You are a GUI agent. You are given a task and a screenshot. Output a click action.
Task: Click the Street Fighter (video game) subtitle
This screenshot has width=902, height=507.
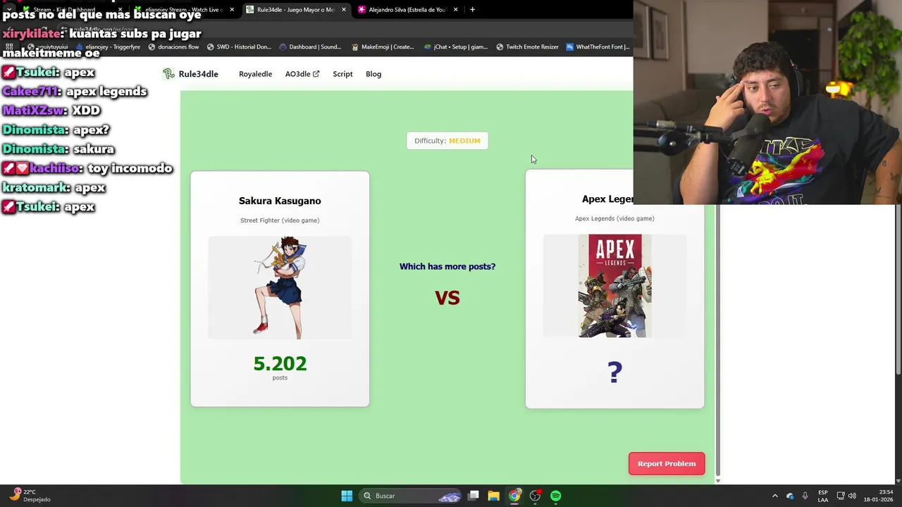point(280,220)
